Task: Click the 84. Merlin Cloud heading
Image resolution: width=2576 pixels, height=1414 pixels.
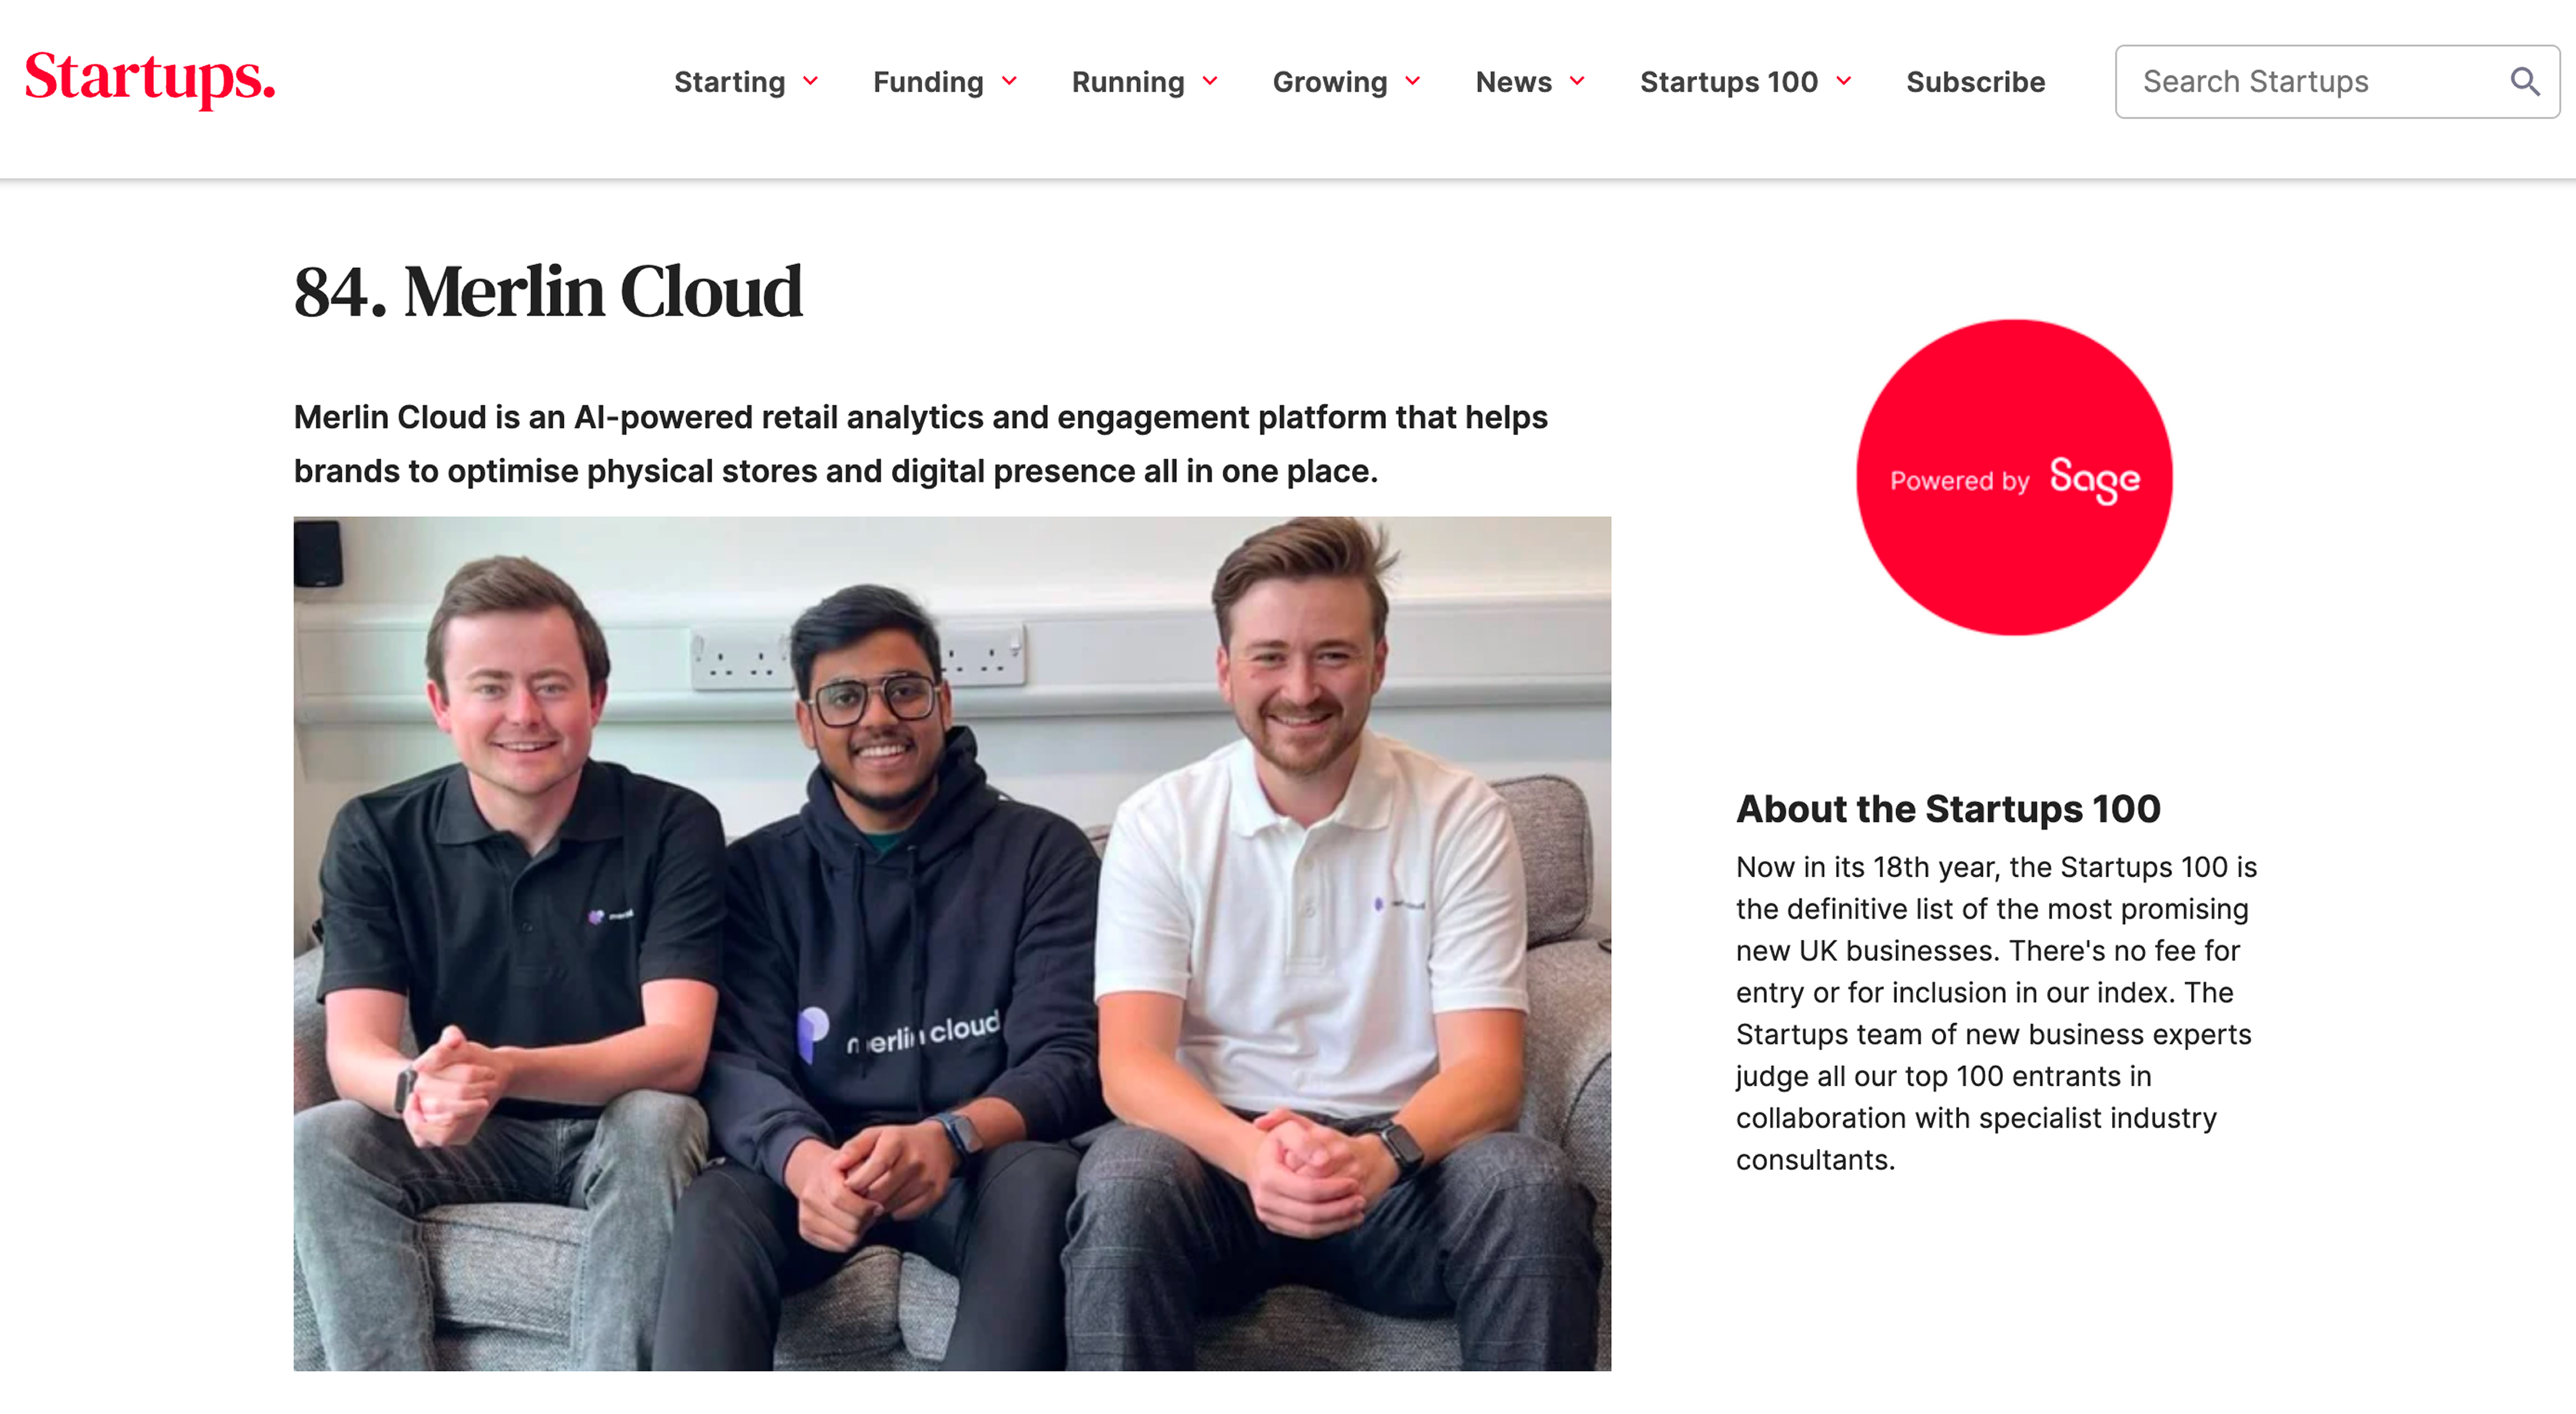Action: [548, 292]
